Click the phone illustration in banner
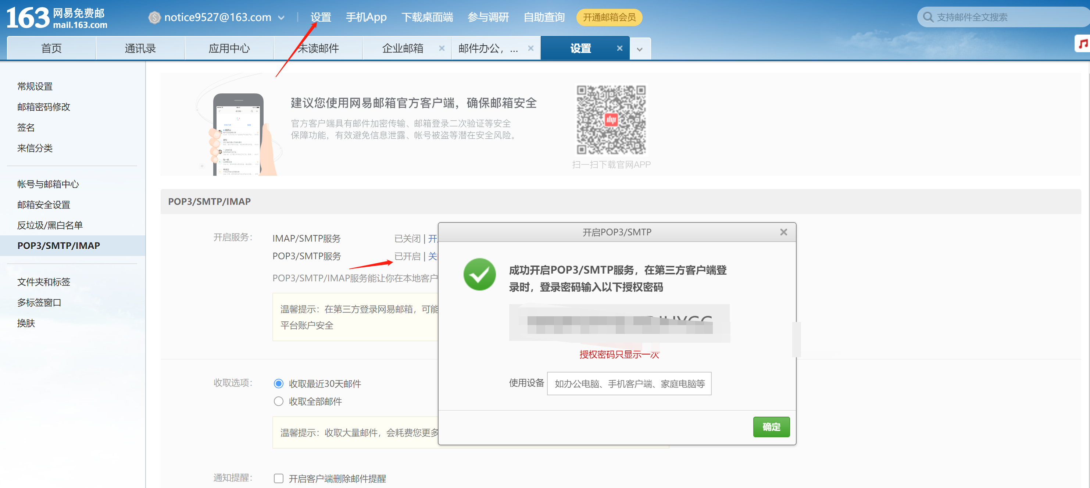The width and height of the screenshot is (1090, 488). (239, 135)
